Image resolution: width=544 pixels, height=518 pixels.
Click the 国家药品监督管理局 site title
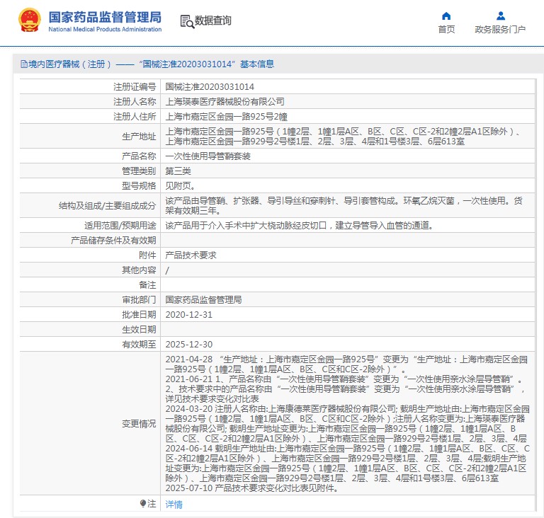(105, 16)
